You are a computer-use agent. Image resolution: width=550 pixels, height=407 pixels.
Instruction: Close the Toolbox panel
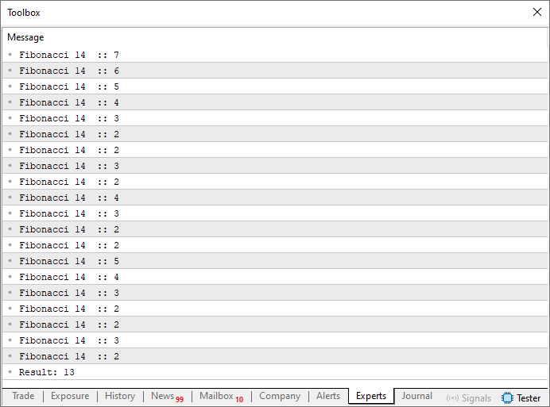537,12
